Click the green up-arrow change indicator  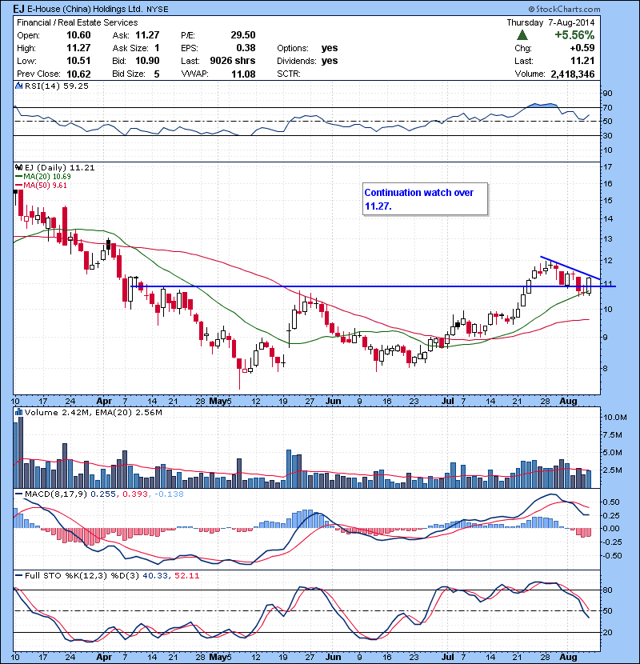click(x=522, y=35)
